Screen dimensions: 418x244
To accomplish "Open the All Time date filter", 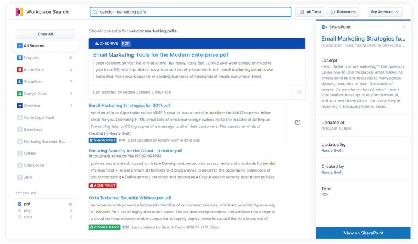I will point(310,12).
